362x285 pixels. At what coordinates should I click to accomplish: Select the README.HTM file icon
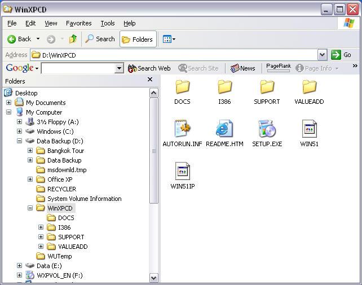pos(224,128)
